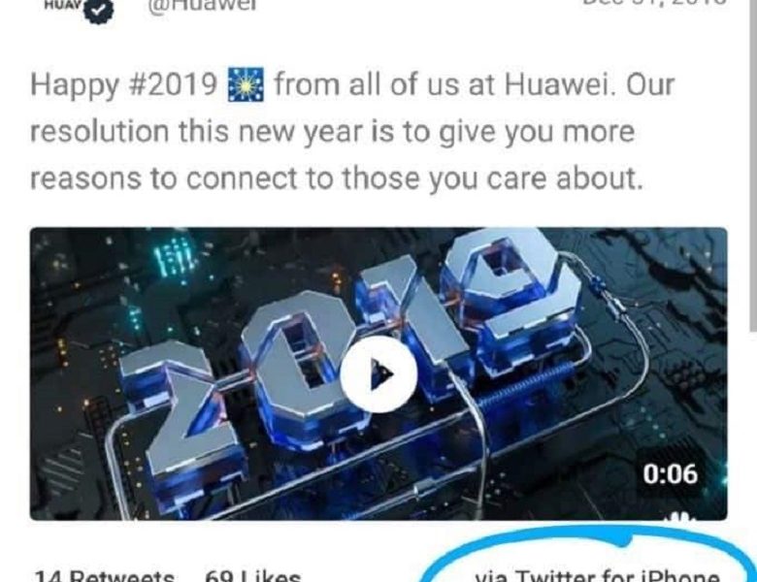Click the 9 digit in video artwork
Screen dimensions: 757x582
pos(511,308)
